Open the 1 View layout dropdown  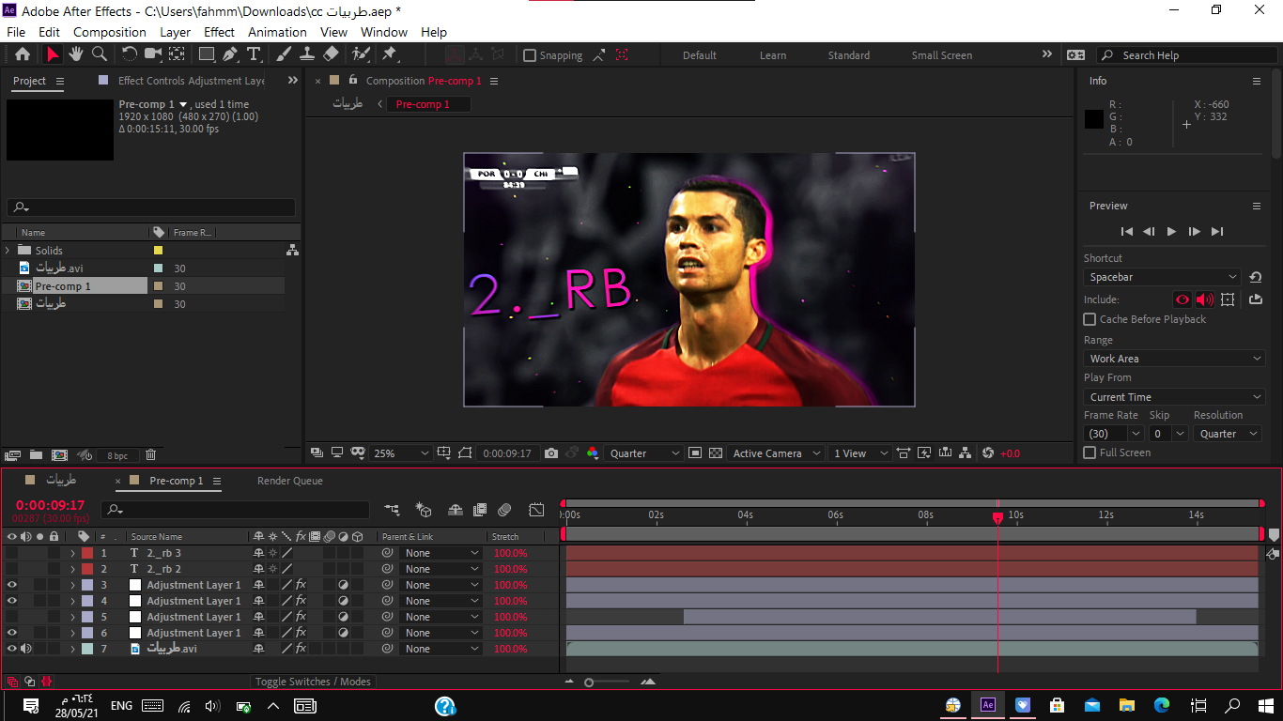coord(859,453)
